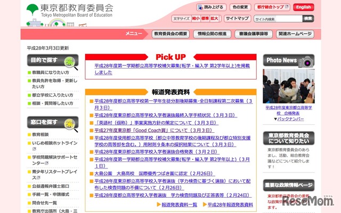Switch the site to English
Image resolution: width=341 pixels, height=213 pixels.
[303, 7]
